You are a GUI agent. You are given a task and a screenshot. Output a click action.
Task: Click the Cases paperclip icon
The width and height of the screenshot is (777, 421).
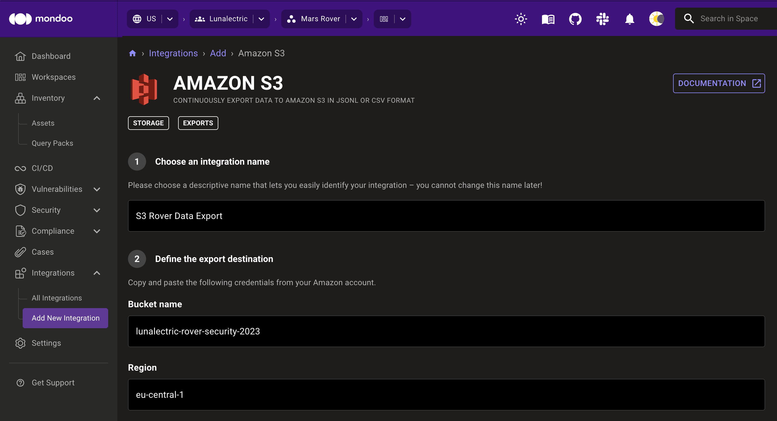click(x=20, y=252)
